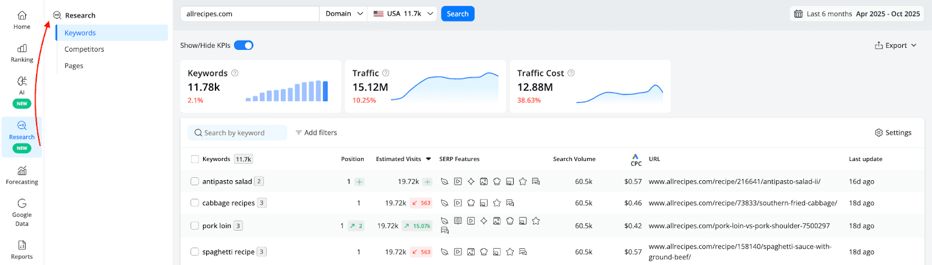Select Competitors in the Research submenu

coord(84,49)
